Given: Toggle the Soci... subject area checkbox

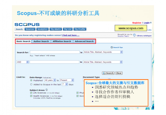Looking at the screenshot, I should coord(77,96).
